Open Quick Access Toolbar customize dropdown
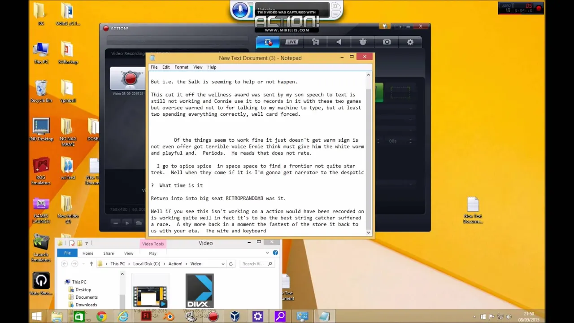574x323 pixels. click(x=87, y=244)
